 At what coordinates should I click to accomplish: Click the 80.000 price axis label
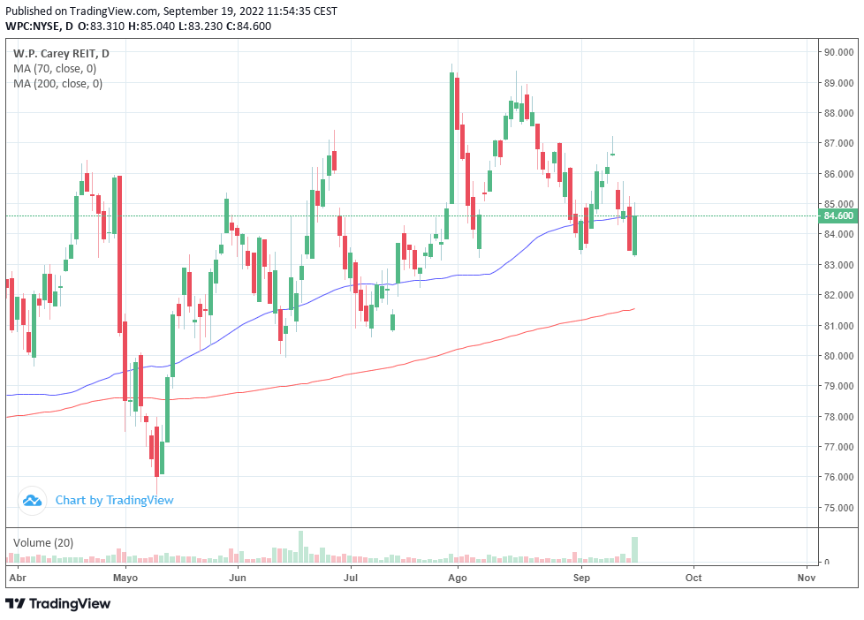pos(838,356)
